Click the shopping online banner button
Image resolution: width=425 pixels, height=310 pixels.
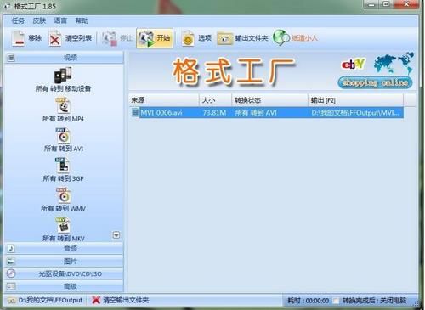375,82
